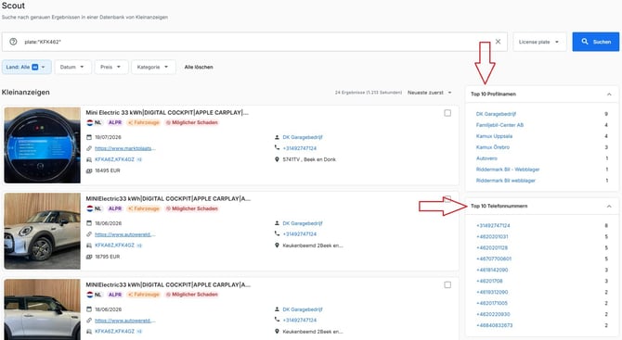This screenshot has width=622, height=340.
Task: Tick the checkbox of the Mini Electric 33 kWh listing
Action: click(447, 113)
